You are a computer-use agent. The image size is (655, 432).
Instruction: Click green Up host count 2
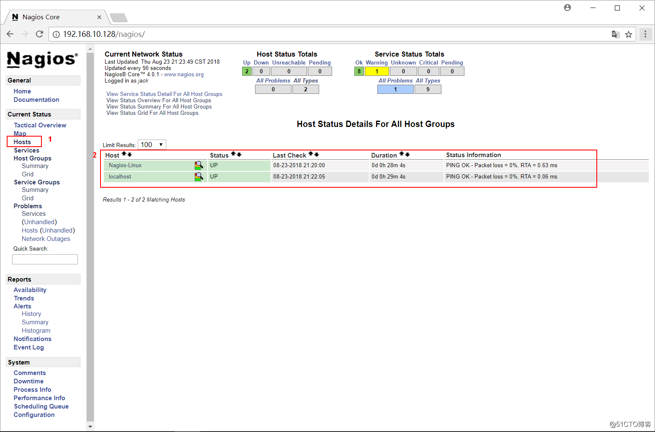click(247, 71)
